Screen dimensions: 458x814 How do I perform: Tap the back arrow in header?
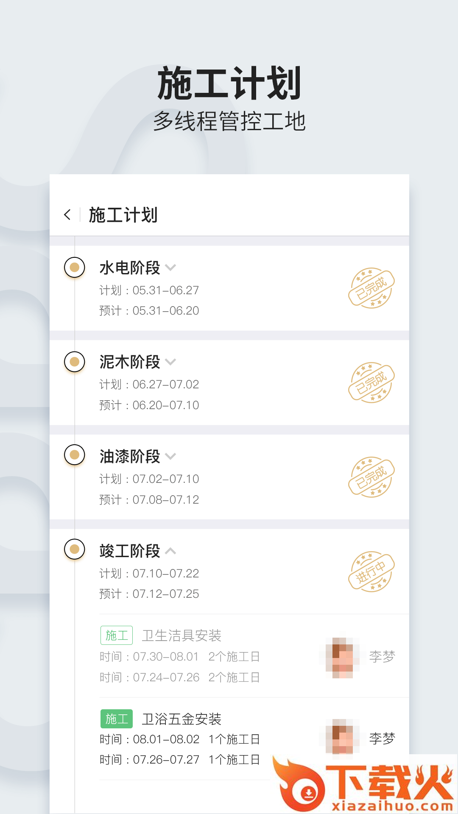click(67, 215)
